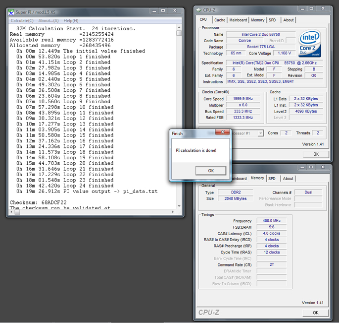This screenshot has width=339, height=323.
Task: Click the processor Name field 'Intel Core 2 Duo E6750'
Action: click(x=261, y=34)
